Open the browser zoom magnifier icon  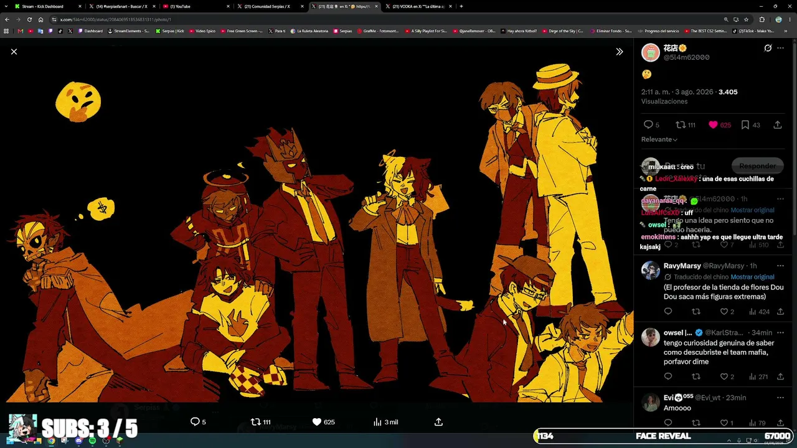(x=726, y=19)
